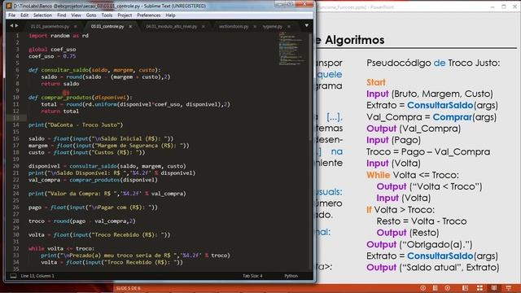Open the Python syntax selector
This screenshot has height=293, width=521.
(291, 276)
